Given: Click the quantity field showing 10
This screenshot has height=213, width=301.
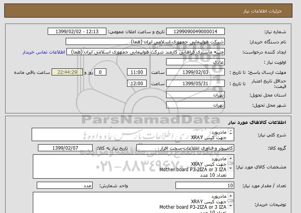Looking at the screenshot, I should (204, 186).
